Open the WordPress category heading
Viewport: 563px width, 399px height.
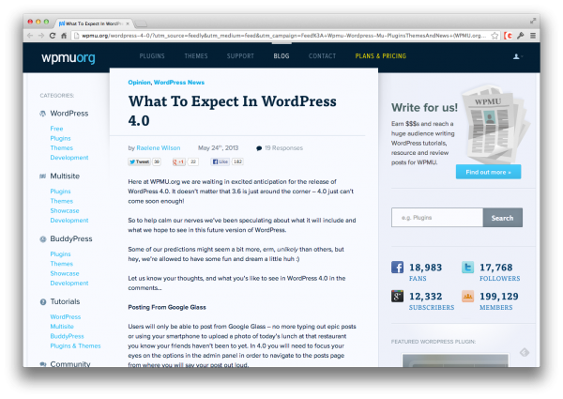[69, 114]
